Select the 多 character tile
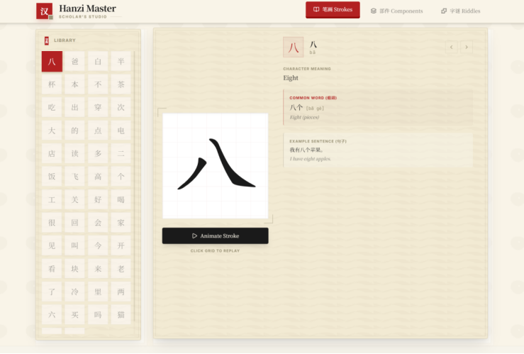Screen dimensions: 524x354 click(x=98, y=153)
